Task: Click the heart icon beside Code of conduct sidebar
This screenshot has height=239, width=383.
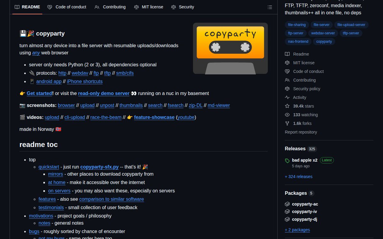Action: (287, 71)
